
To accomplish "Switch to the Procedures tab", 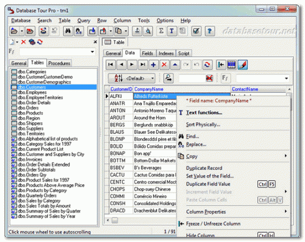I will click(59, 63).
